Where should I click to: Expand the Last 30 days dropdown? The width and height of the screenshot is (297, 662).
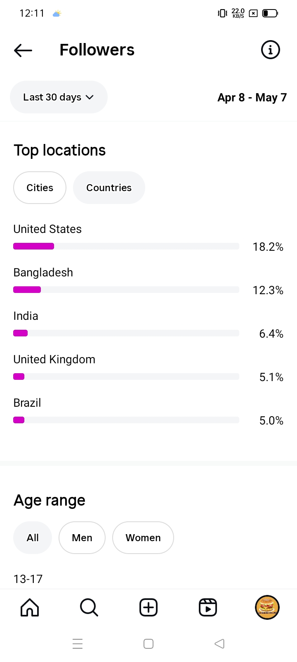pos(59,97)
